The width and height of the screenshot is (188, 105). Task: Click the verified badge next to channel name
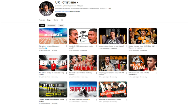[77, 2]
